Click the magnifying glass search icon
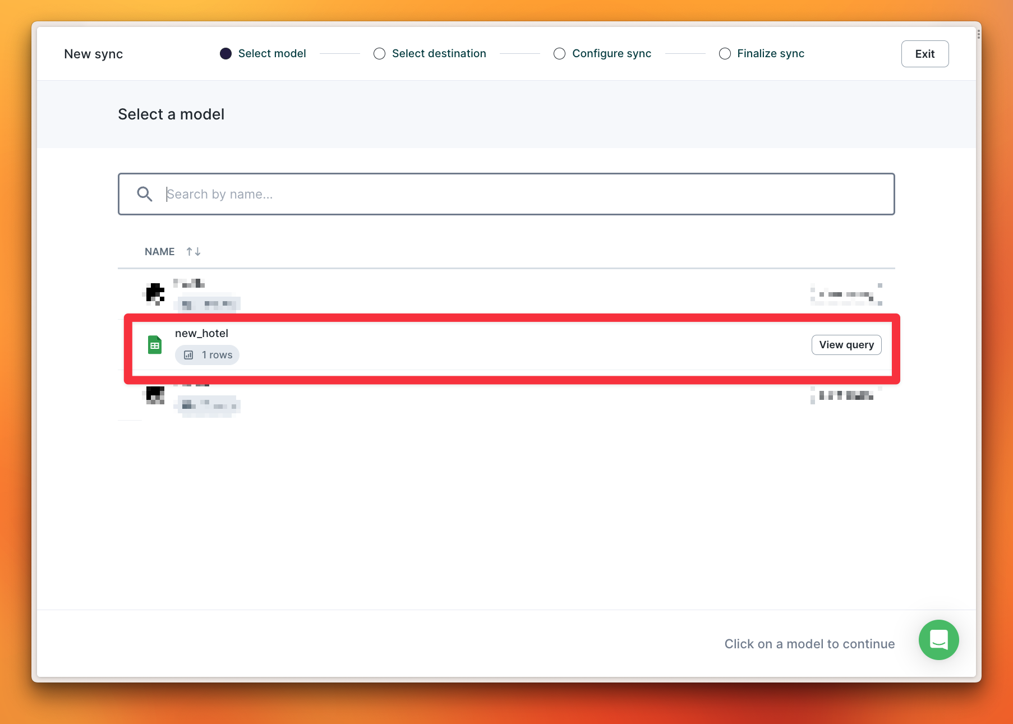1013x724 pixels. click(144, 194)
